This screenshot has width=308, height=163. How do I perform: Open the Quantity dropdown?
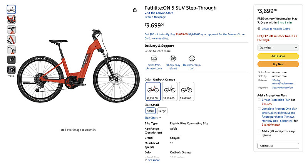[278, 48]
